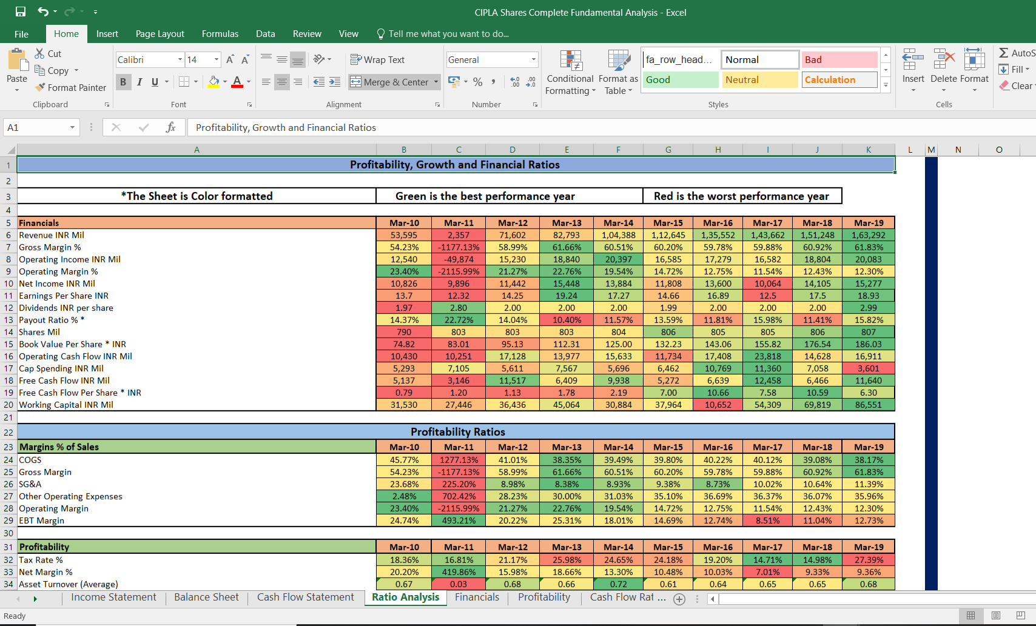This screenshot has width=1036, height=626.
Task: Select the Format Painter tool
Action: click(70, 87)
